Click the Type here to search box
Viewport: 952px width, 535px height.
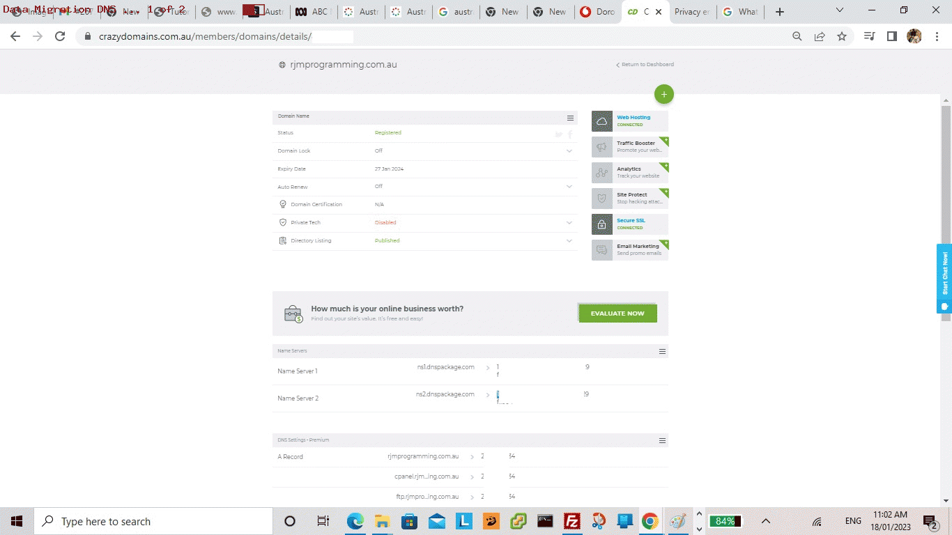pos(153,521)
